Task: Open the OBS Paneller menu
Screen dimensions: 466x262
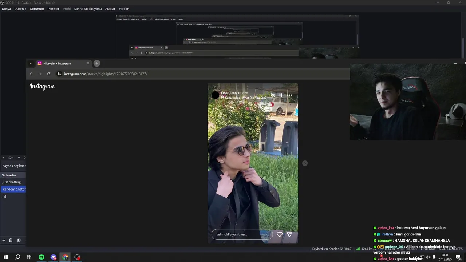Action: (53, 9)
